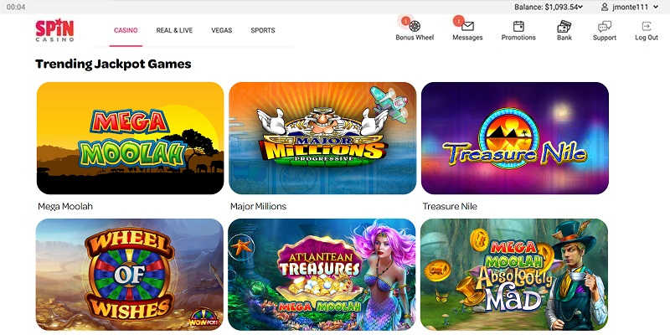Open the Bonus Wheel icon
The height and width of the screenshot is (335, 670).
[415, 26]
